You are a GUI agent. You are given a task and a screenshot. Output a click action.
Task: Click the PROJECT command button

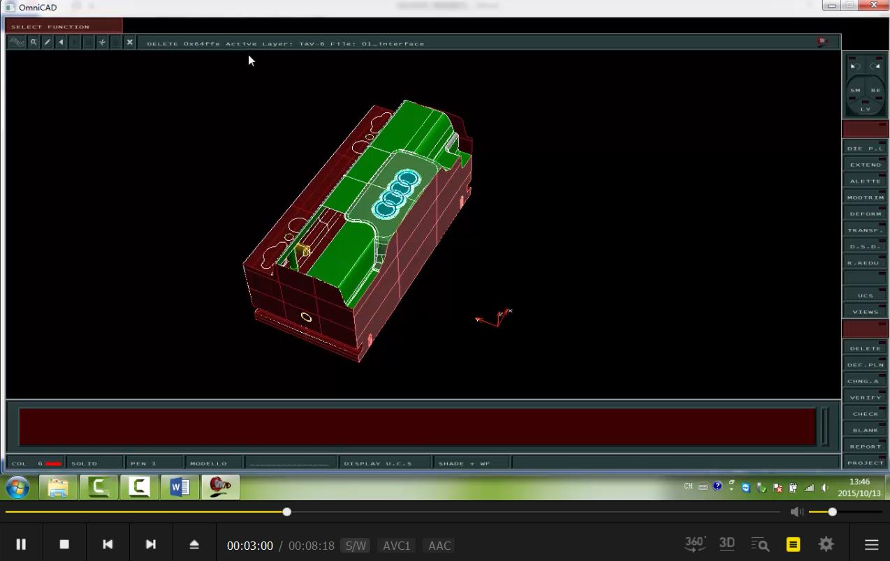point(866,463)
